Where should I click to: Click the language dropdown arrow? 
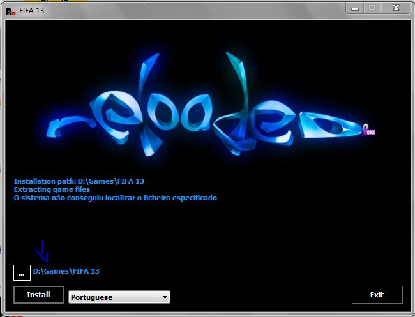165,297
